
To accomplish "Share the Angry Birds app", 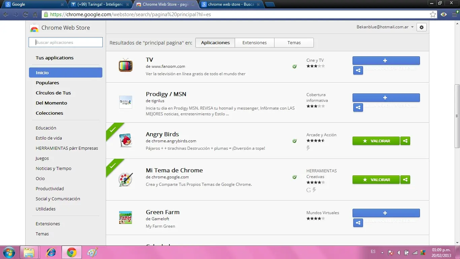I will [405, 141].
